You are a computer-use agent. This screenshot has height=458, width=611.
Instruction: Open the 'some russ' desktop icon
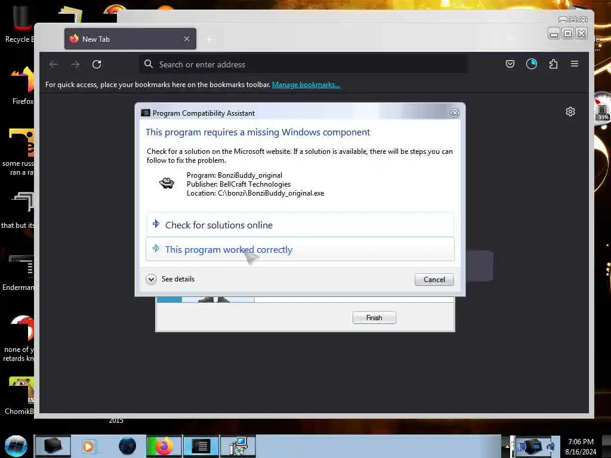coord(18,152)
